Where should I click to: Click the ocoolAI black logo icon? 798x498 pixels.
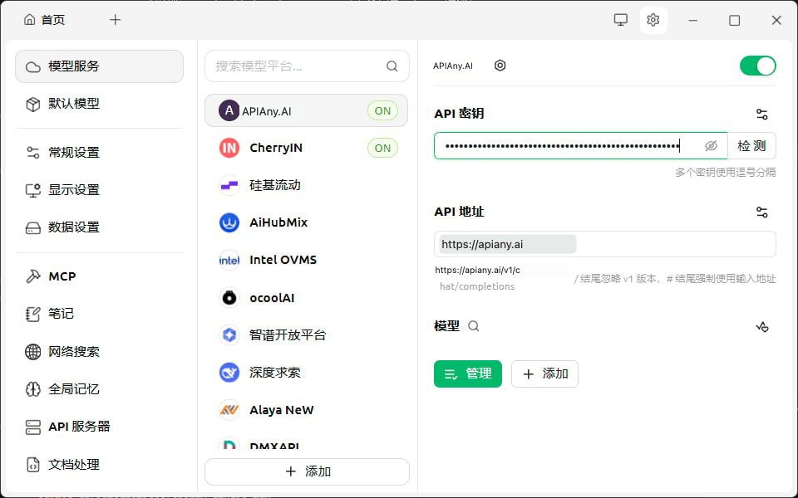(x=229, y=298)
